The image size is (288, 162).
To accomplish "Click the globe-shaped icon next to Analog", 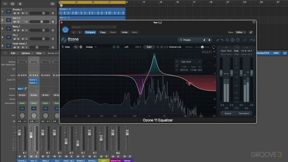I will pyautogui.click(x=81, y=47).
